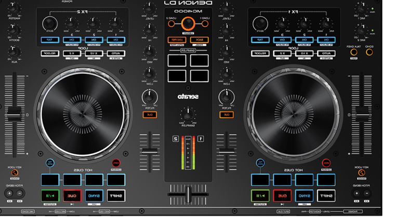
Task: Toggle the orange headphone CUE button on channel 1
Action: pos(227,115)
